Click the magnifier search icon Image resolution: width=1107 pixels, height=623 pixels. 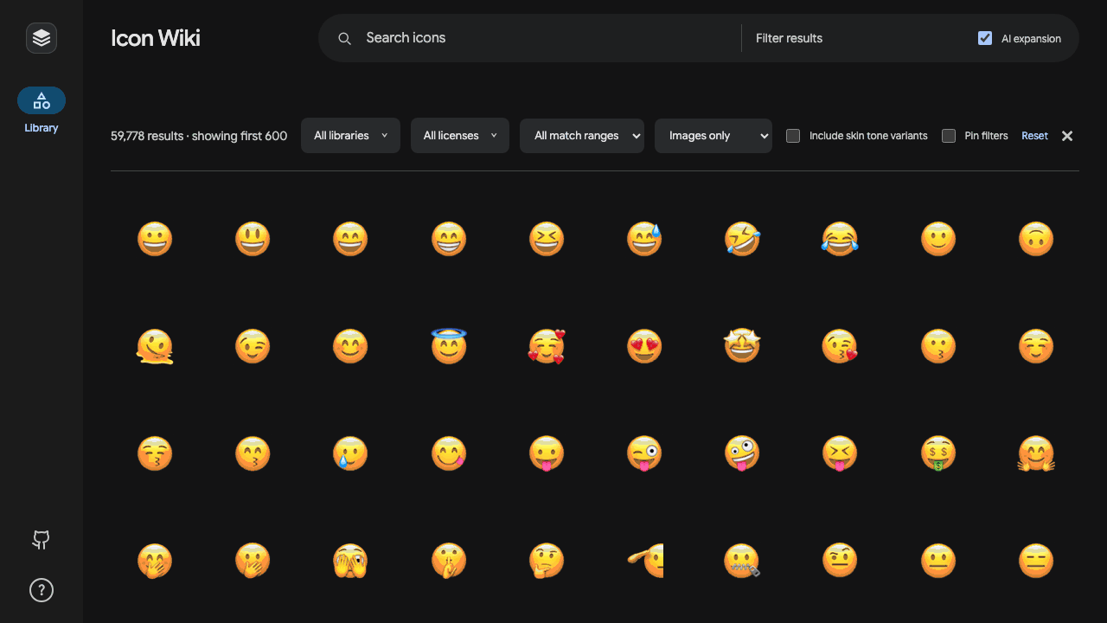point(344,39)
